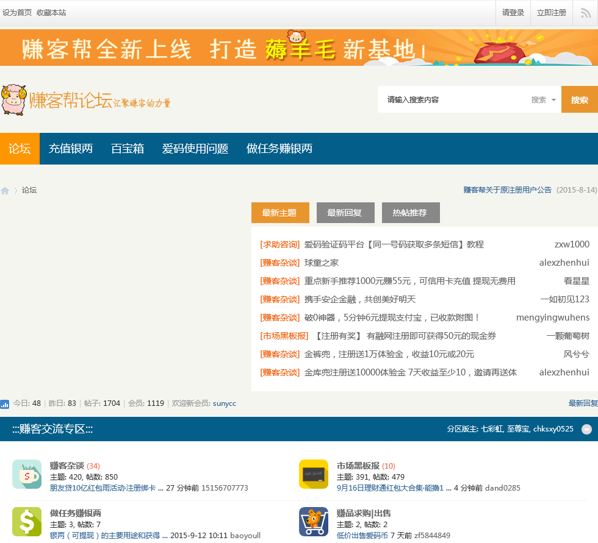View user 一颗葡萄树 profile
This screenshot has width=598, height=543.
point(568,336)
